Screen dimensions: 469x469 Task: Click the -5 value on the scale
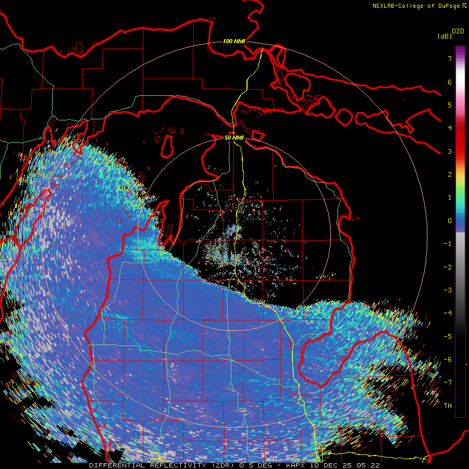point(448,336)
